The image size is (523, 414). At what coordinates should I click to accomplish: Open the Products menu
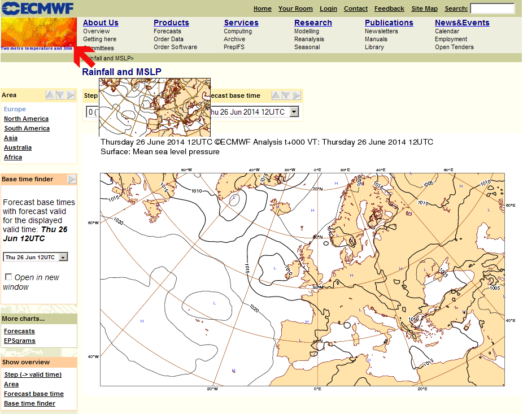coord(171,23)
